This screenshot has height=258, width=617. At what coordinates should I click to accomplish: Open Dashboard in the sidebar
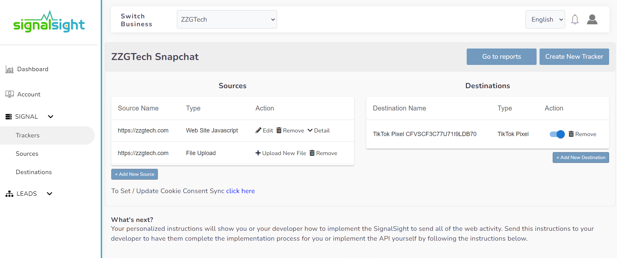pyautogui.click(x=32, y=69)
